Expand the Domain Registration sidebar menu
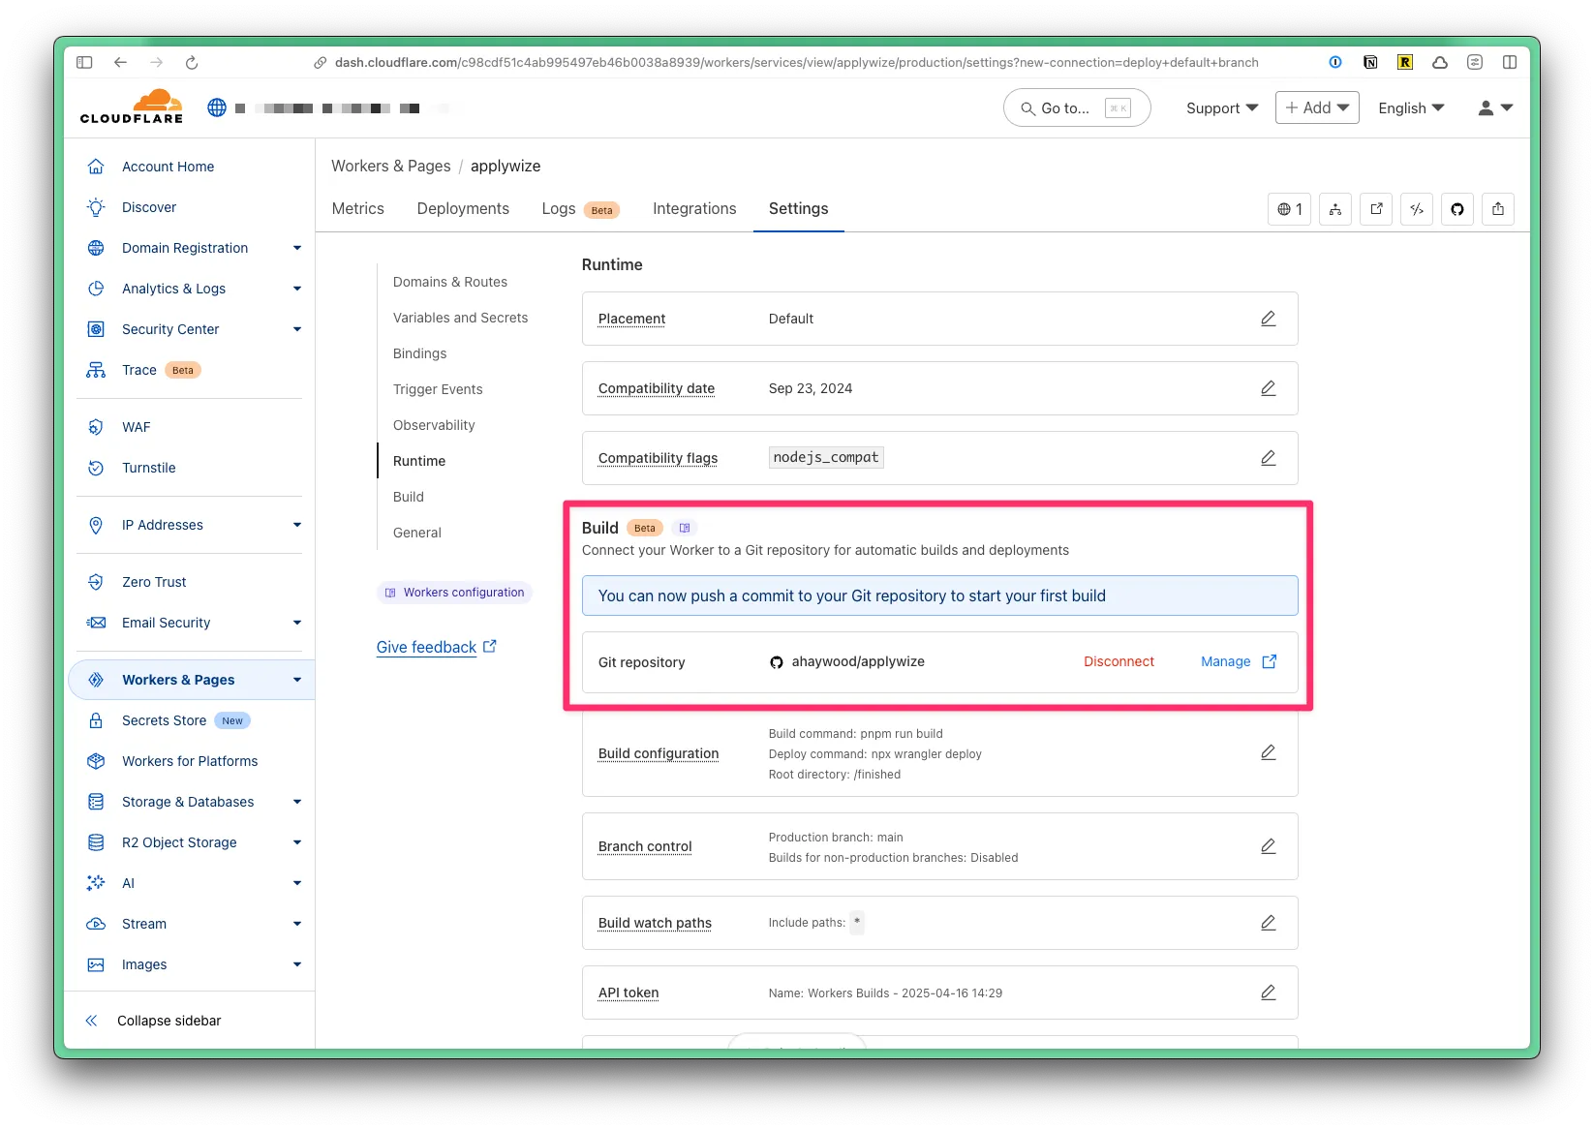 (296, 248)
